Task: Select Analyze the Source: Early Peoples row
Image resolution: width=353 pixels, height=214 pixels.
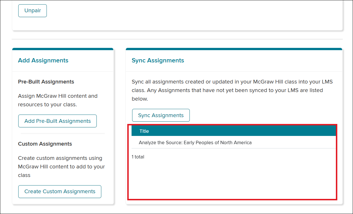Action: (234, 142)
